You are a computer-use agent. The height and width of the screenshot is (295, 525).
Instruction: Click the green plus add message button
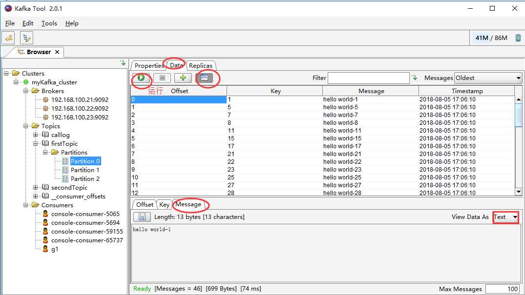(183, 78)
